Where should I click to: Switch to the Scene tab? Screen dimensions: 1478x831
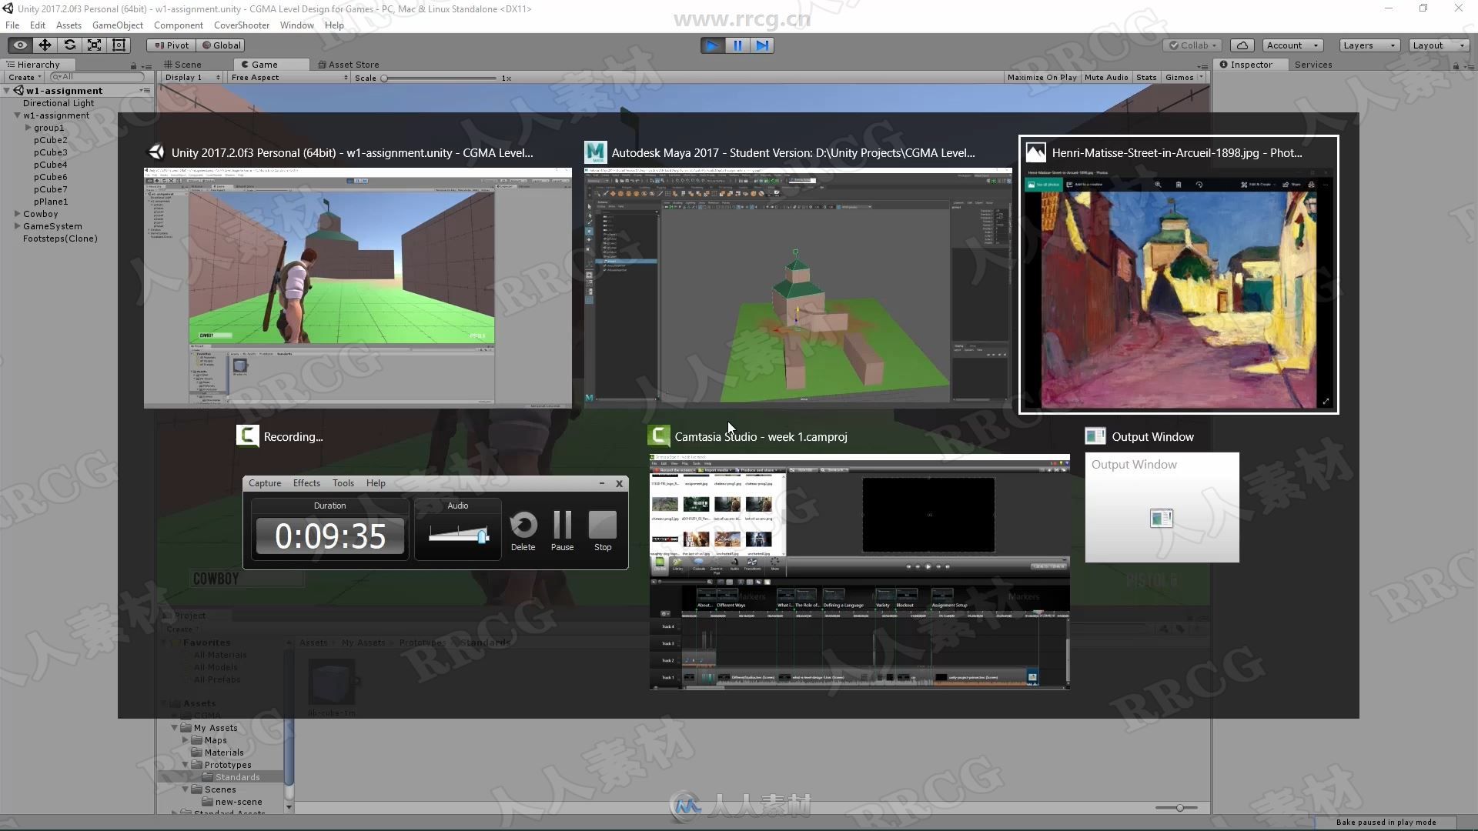[183, 65]
